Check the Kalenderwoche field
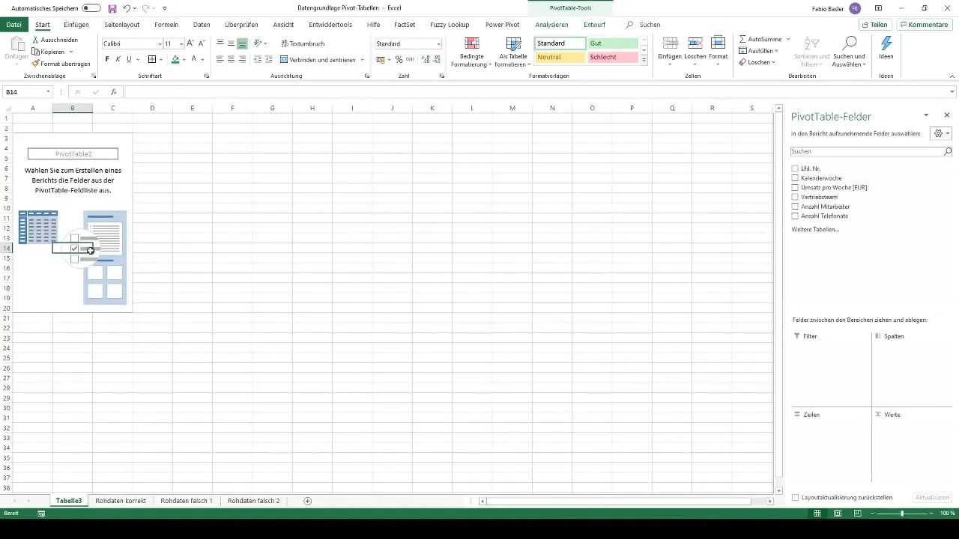 pyautogui.click(x=795, y=178)
